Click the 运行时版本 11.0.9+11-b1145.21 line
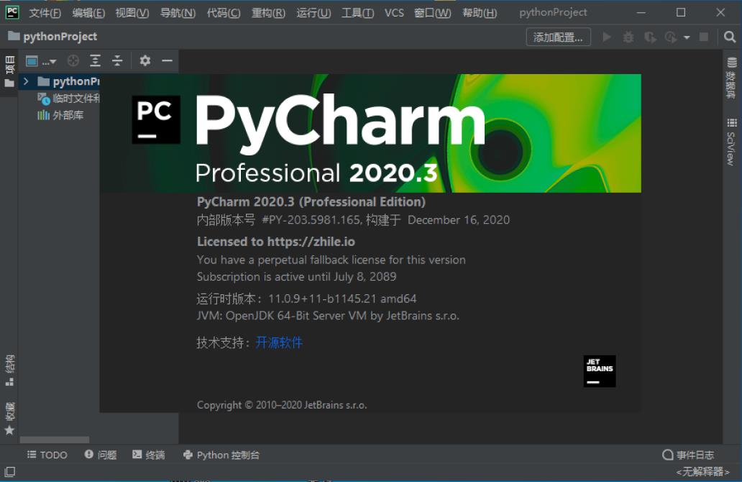The image size is (742, 482). 306,299
